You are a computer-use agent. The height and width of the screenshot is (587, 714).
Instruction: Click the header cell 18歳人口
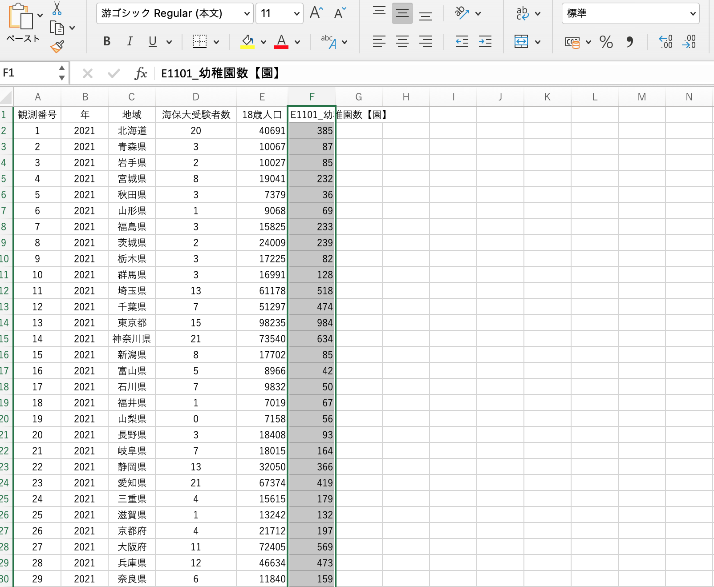(262, 115)
